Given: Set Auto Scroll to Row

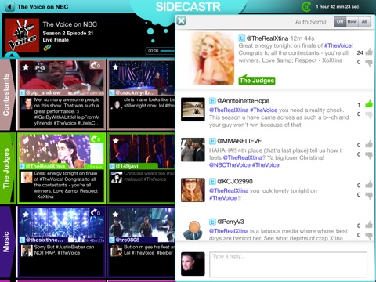Looking at the screenshot, I should click(352, 22).
